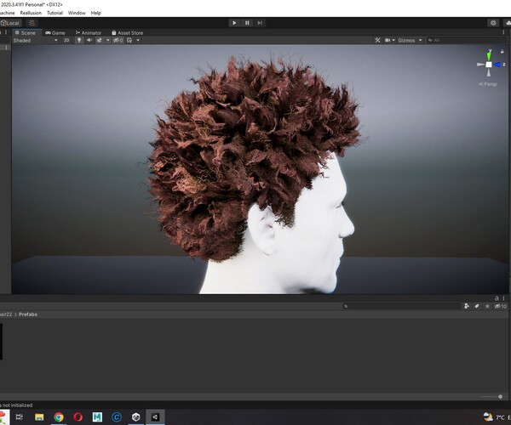This screenshot has height=425, width=511.
Task: Open Opera browser from the taskbar
Action: [78, 416]
